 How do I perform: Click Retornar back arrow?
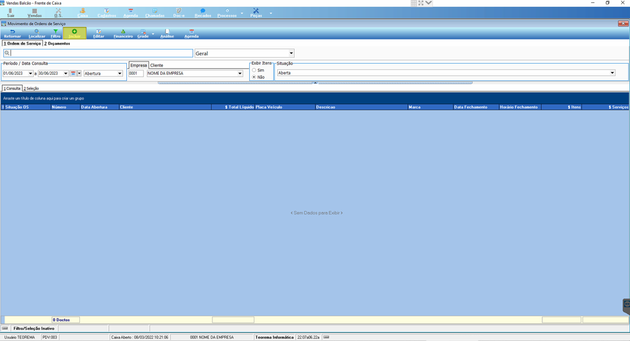click(x=12, y=33)
